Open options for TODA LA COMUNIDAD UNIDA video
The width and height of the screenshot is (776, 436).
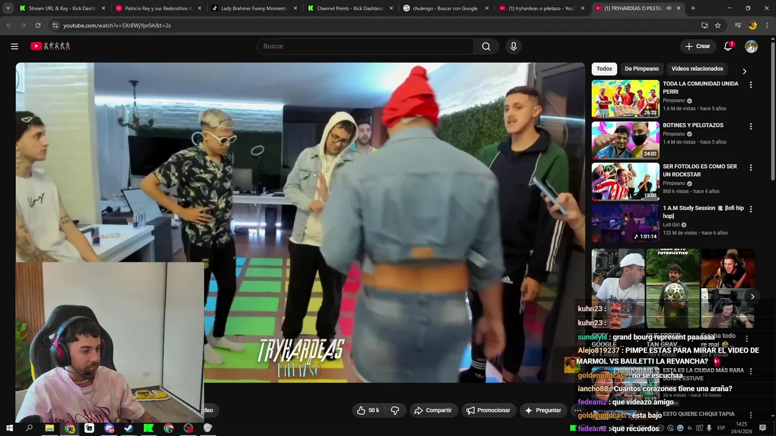click(x=751, y=85)
